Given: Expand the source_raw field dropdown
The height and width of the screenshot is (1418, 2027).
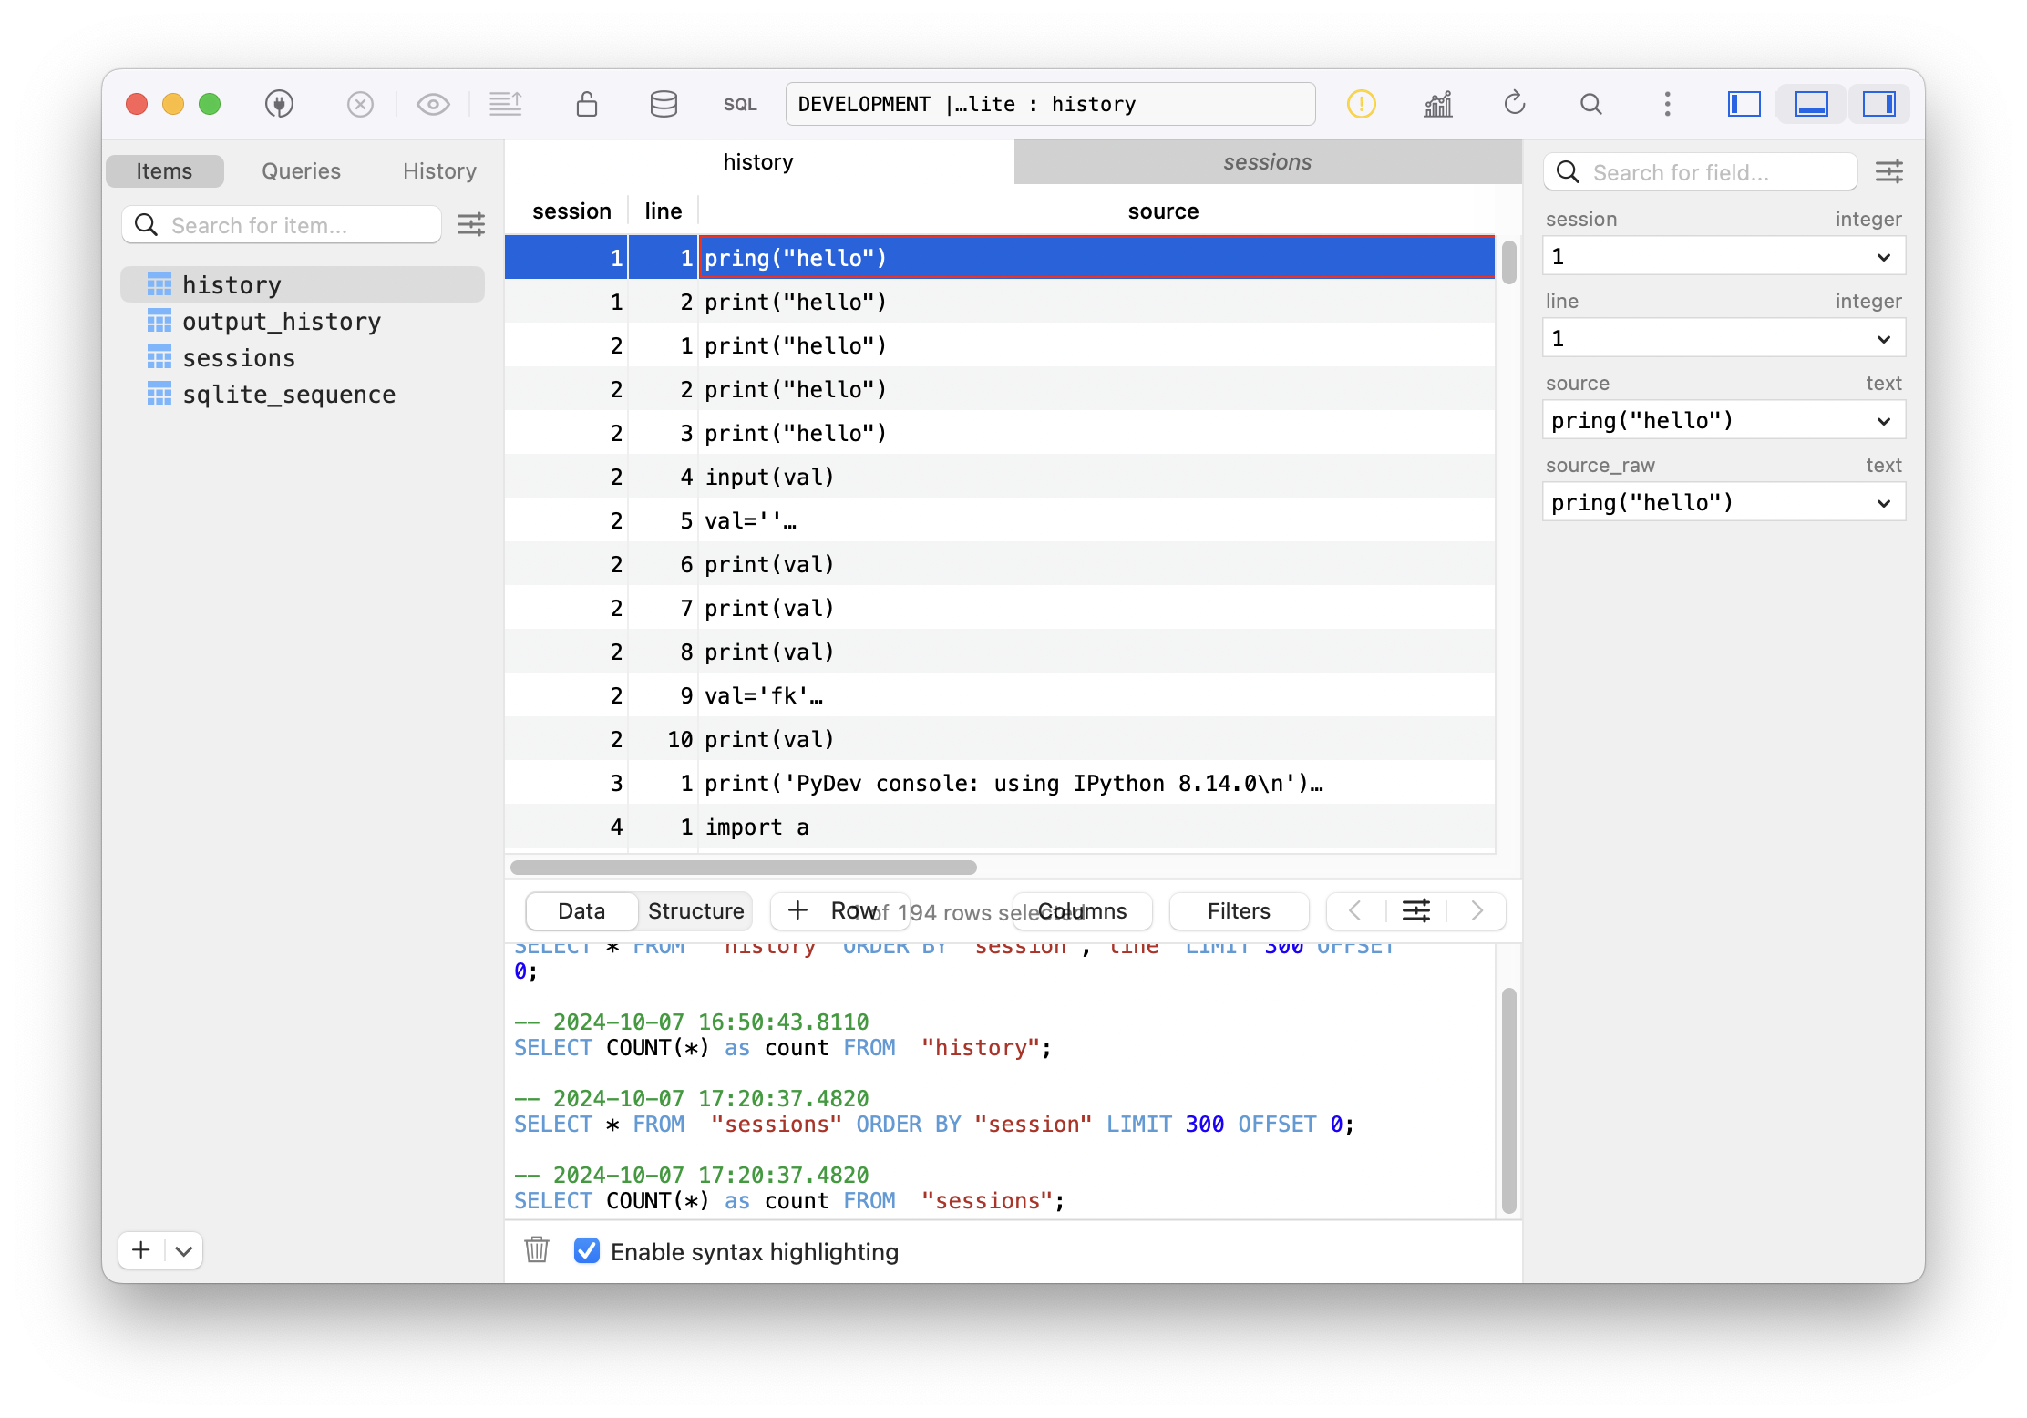Looking at the screenshot, I should pos(1884,503).
